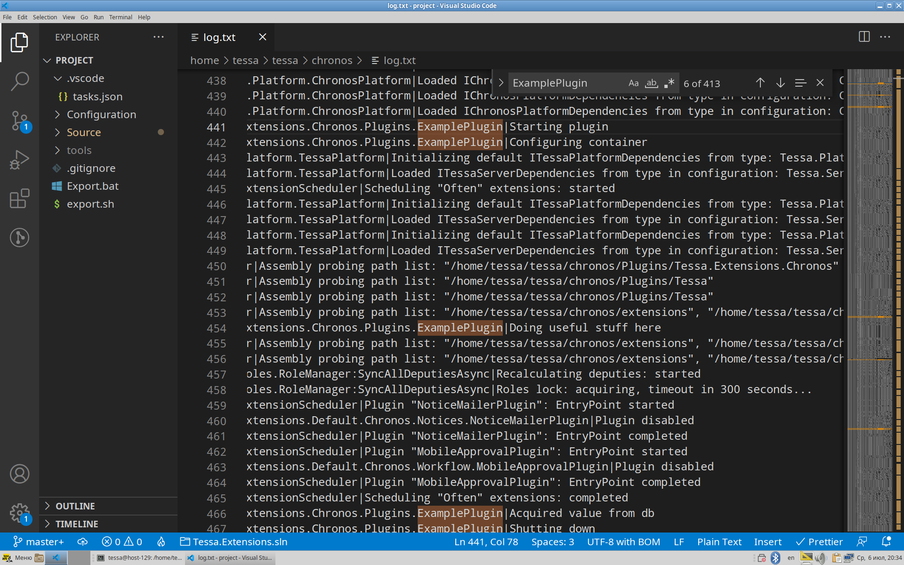Toggle Match Case in find widget

[633, 83]
